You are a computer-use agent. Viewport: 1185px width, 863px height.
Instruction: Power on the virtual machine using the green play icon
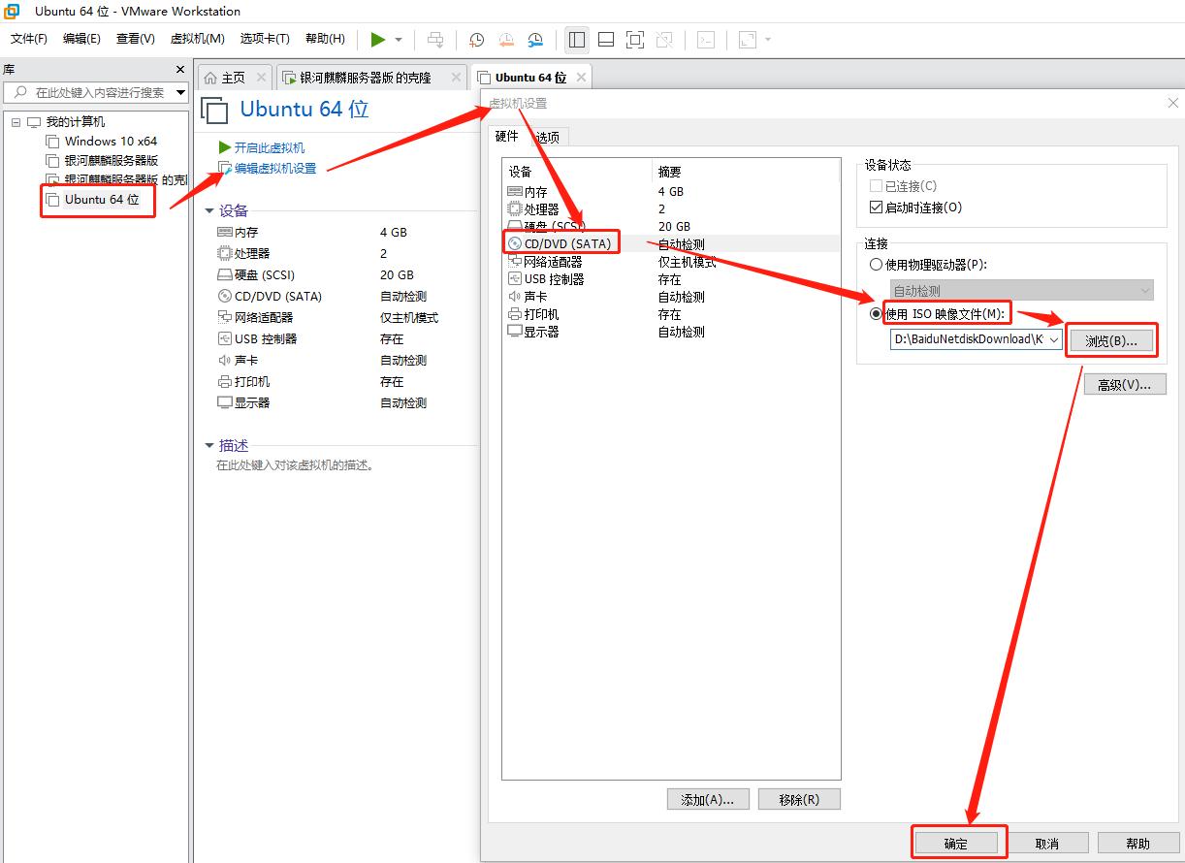[378, 40]
